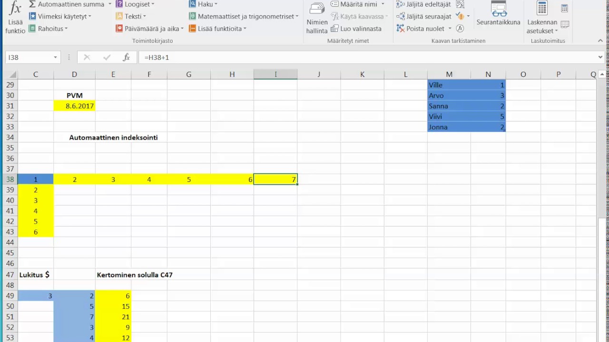Click vertical scrollbar up arrow
609x342 pixels.
602,74
